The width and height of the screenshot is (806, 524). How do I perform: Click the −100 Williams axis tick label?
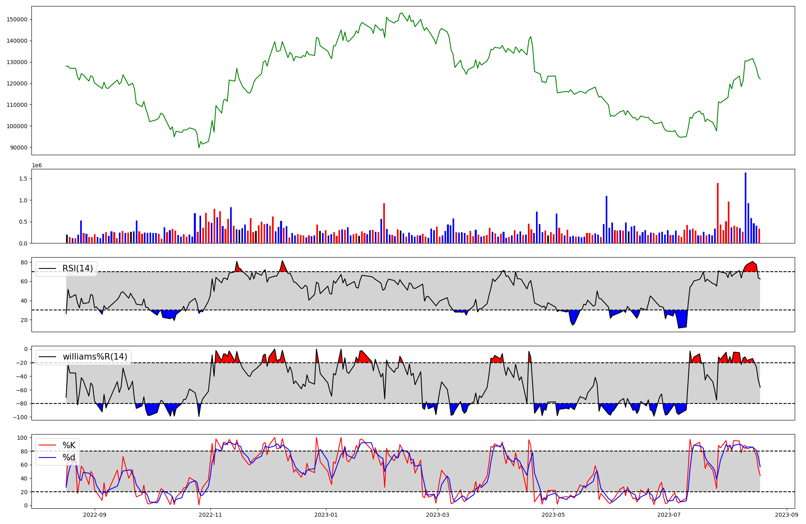pyautogui.click(x=19, y=417)
